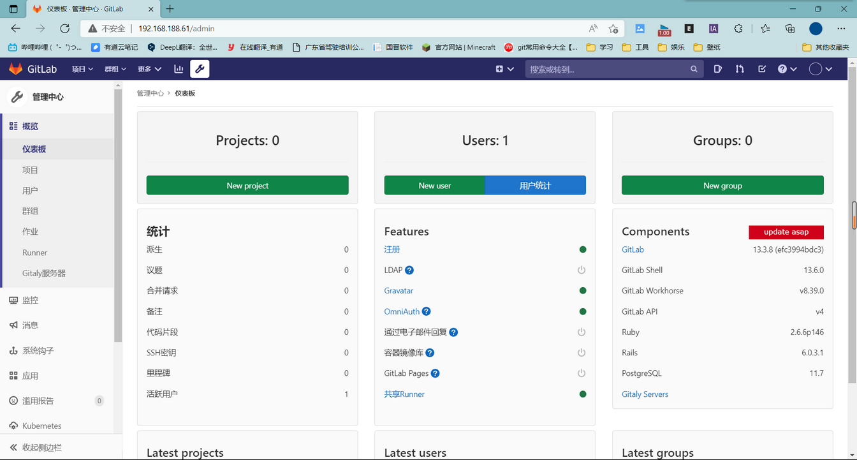The image size is (857, 460).
Task: Click the GitLab fox logo
Action: pos(16,69)
